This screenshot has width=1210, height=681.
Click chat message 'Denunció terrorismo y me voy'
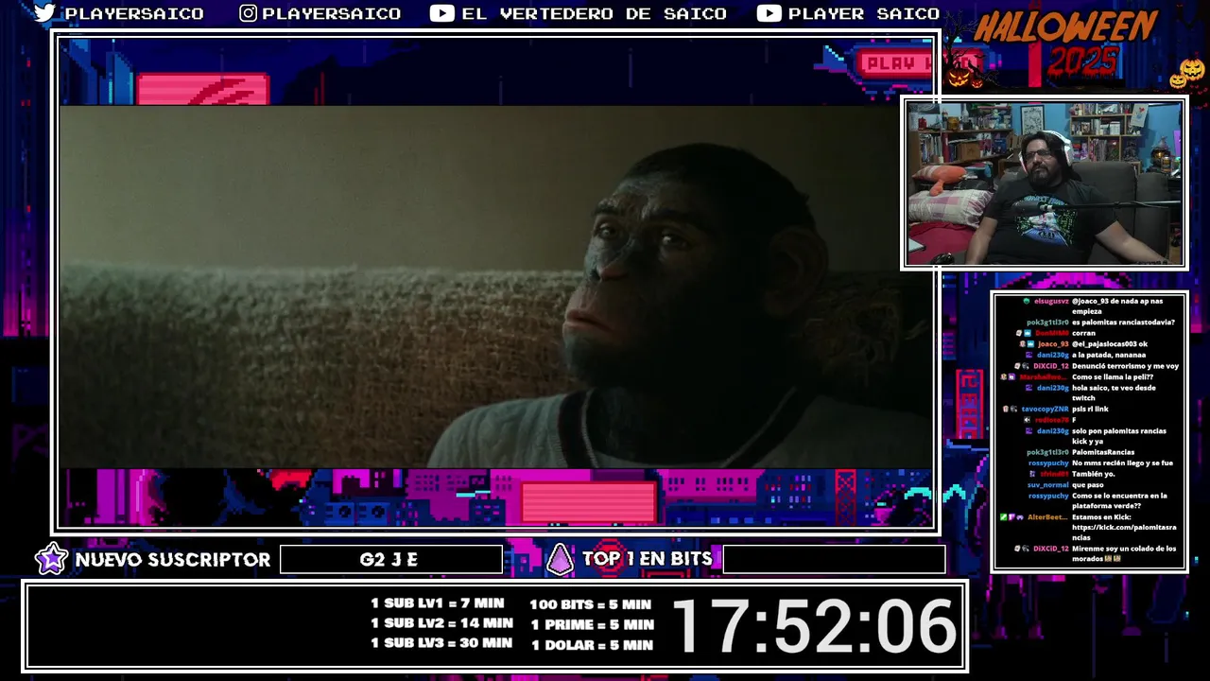pyautogui.click(x=1125, y=366)
